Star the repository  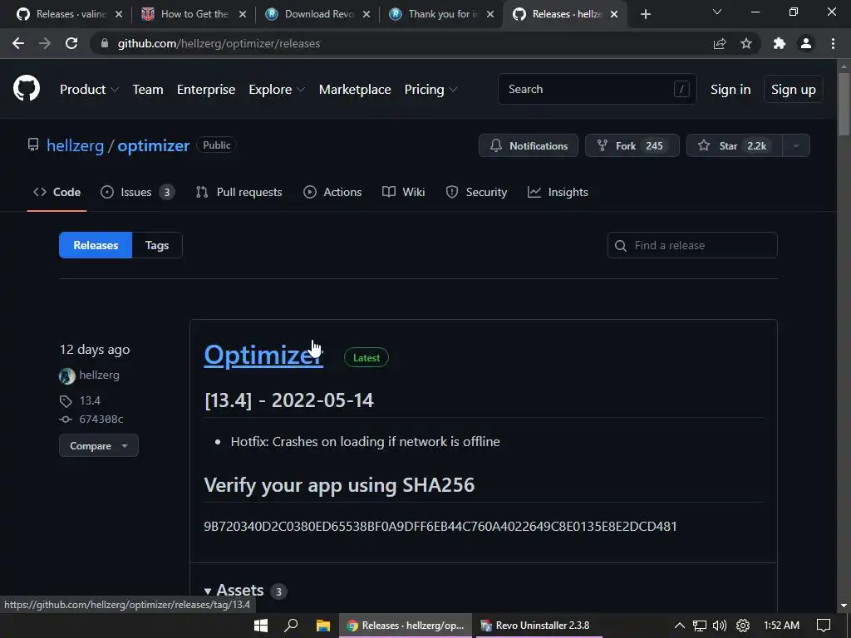click(735, 145)
